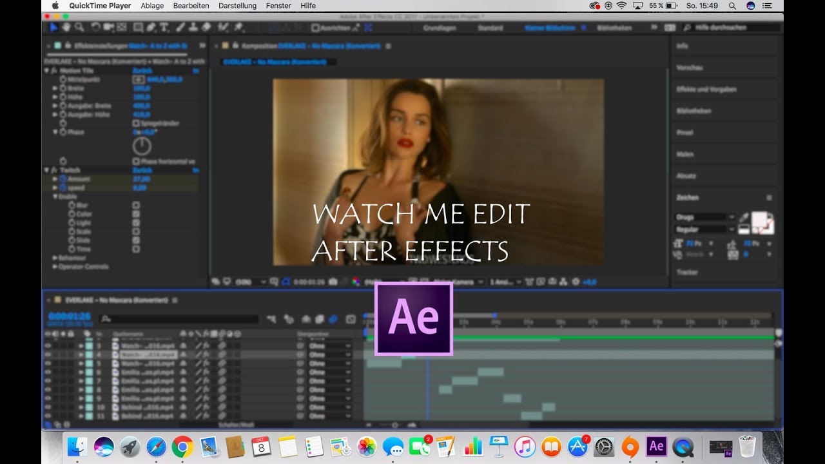Select the Rotation tool
Image resolution: width=825 pixels, height=464 pixels.
point(95,28)
